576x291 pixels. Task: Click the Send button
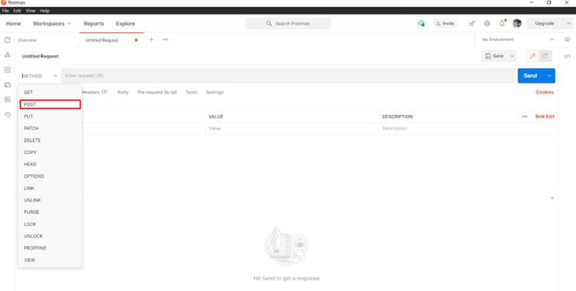[531, 76]
